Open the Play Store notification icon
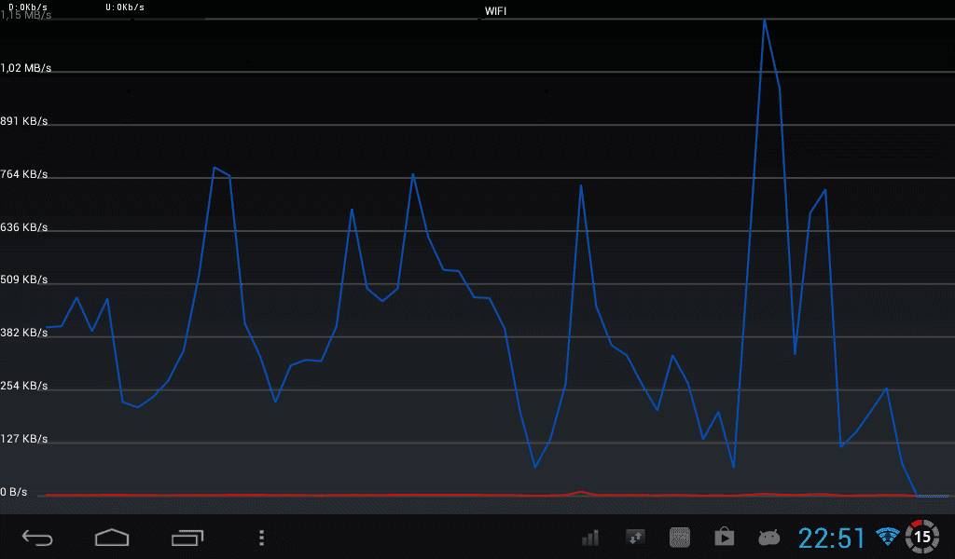Viewport: 955px width, 559px height. (x=724, y=537)
